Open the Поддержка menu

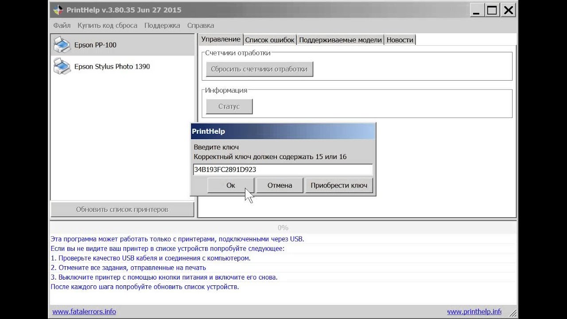click(x=162, y=25)
